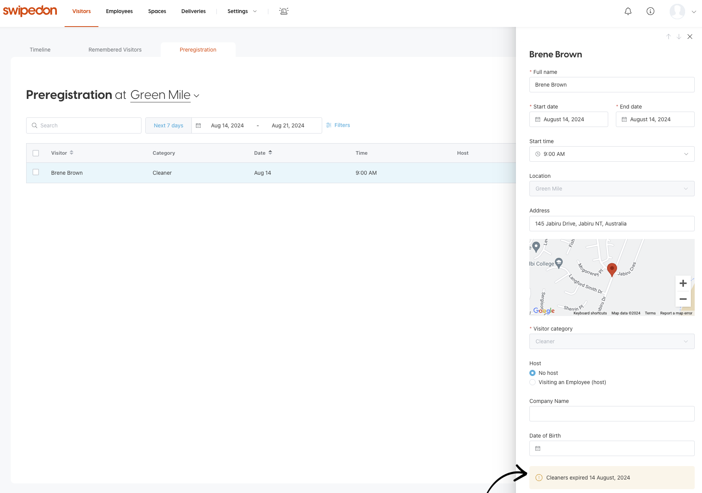Select Visiting an Employee (host) radio
The width and height of the screenshot is (702, 493).
point(532,382)
